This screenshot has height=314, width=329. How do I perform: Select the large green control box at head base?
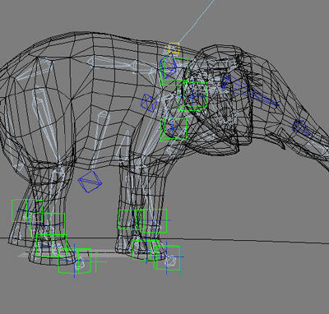tap(192, 96)
